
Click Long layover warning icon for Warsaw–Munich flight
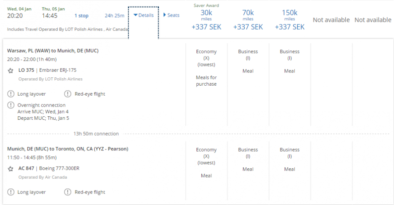[11, 94]
